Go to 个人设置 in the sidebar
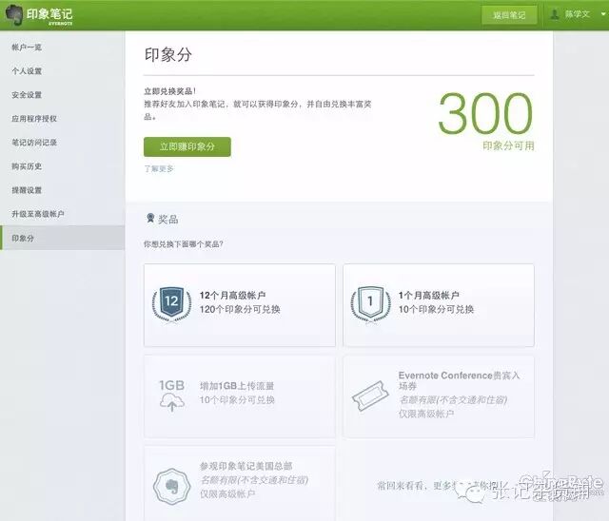This screenshot has width=609, height=521. pos(27,71)
